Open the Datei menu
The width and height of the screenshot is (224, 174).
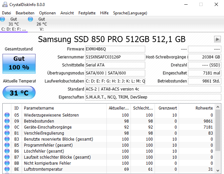tap(6, 13)
